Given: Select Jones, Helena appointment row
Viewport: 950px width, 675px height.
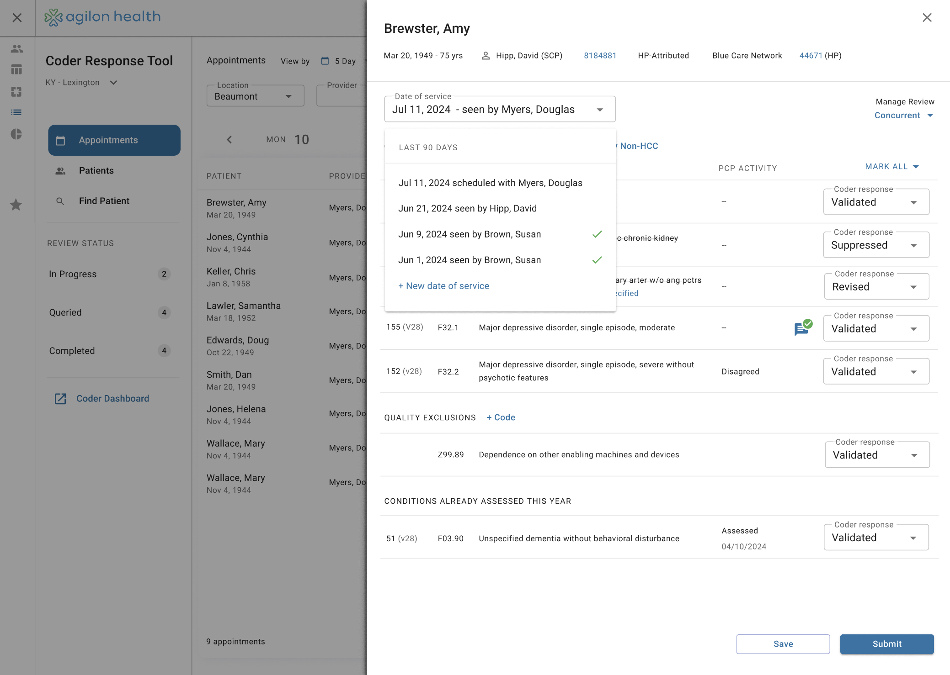Looking at the screenshot, I should (283, 415).
